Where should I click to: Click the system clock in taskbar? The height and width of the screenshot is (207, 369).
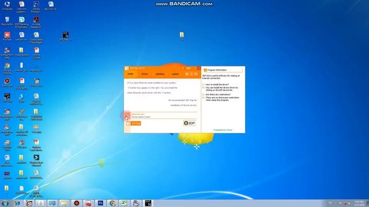(x=359, y=203)
